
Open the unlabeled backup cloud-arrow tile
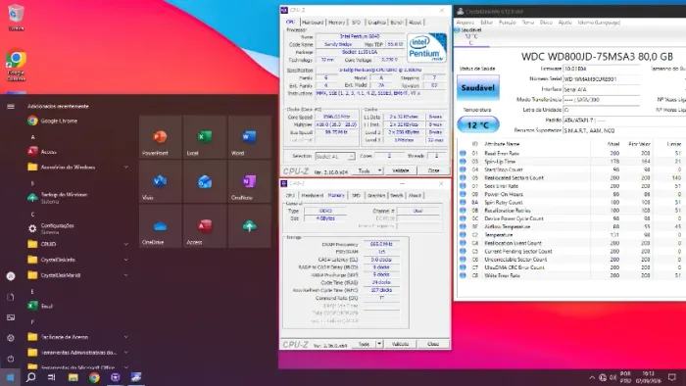249,226
